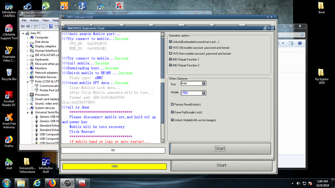Toggle Unlock Mobile(With out lost images)
The image size is (335, 188).
pyautogui.click(x=172, y=120)
